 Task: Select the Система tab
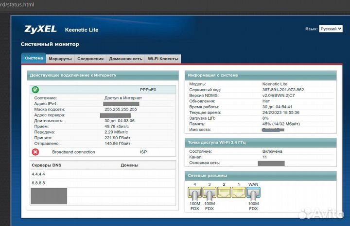tap(34, 59)
